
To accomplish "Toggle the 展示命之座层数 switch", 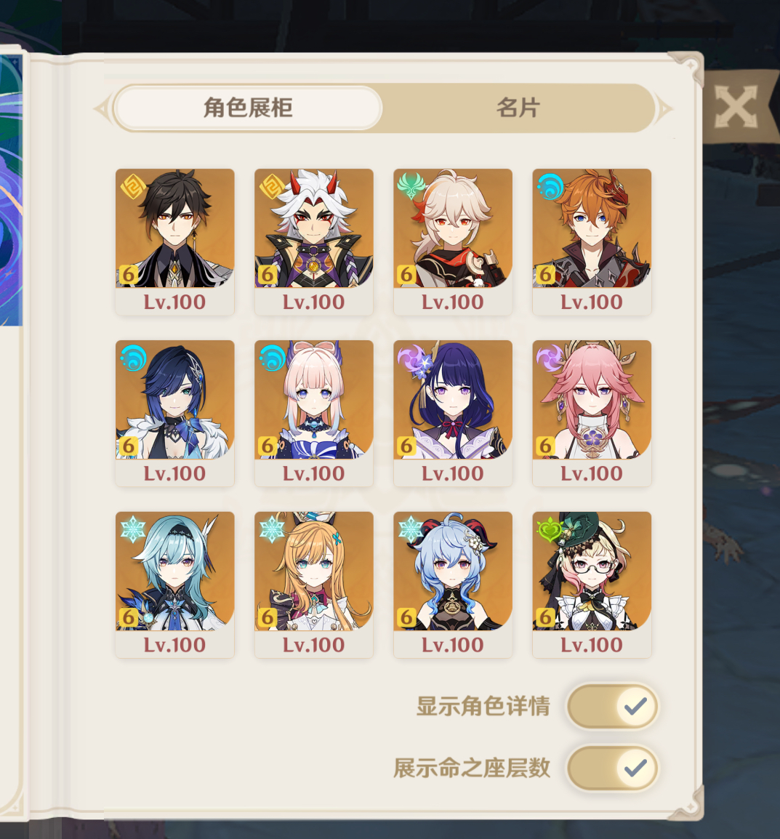I will [x=613, y=768].
